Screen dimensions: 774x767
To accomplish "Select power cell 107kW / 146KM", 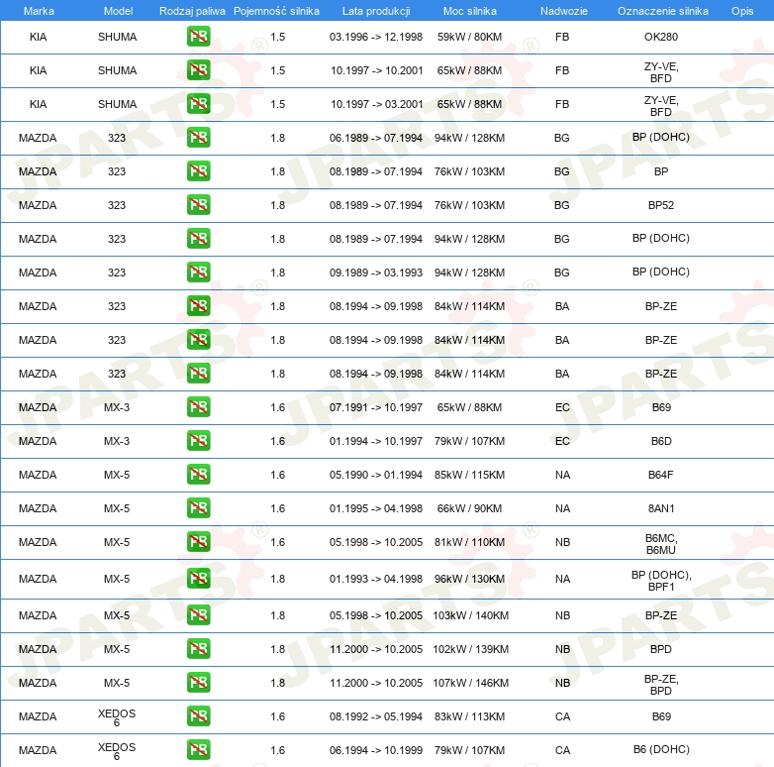I will [x=470, y=683].
